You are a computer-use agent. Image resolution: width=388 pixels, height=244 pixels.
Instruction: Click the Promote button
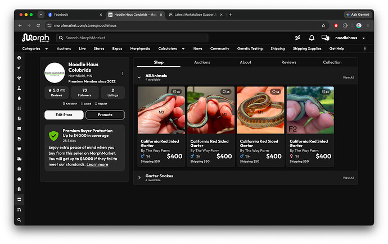[x=105, y=115]
